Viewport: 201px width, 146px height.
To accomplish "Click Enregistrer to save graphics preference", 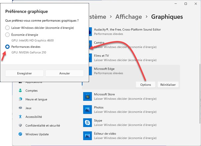I will pos(24,73).
